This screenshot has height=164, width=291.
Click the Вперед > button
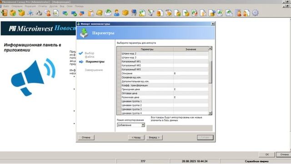coord(154,138)
